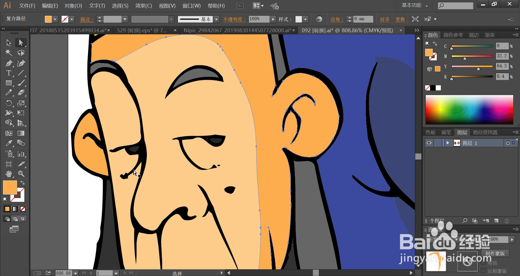The width and height of the screenshot is (520, 276).
Task: Click the 制作蒙版 button
Action: (495, 253)
